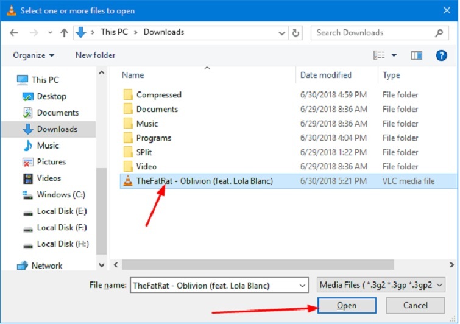Click the change view layout icon
Screen dimensions: 460x324
pyautogui.click(x=379, y=55)
